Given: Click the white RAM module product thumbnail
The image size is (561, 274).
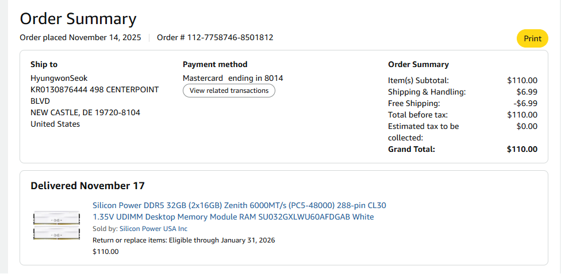Looking at the screenshot, I should pyautogui.click(x=56, y=226).
